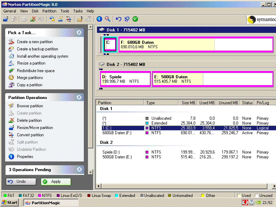Open the Partition menu
The image size is (276, 207).
[49, 11]
